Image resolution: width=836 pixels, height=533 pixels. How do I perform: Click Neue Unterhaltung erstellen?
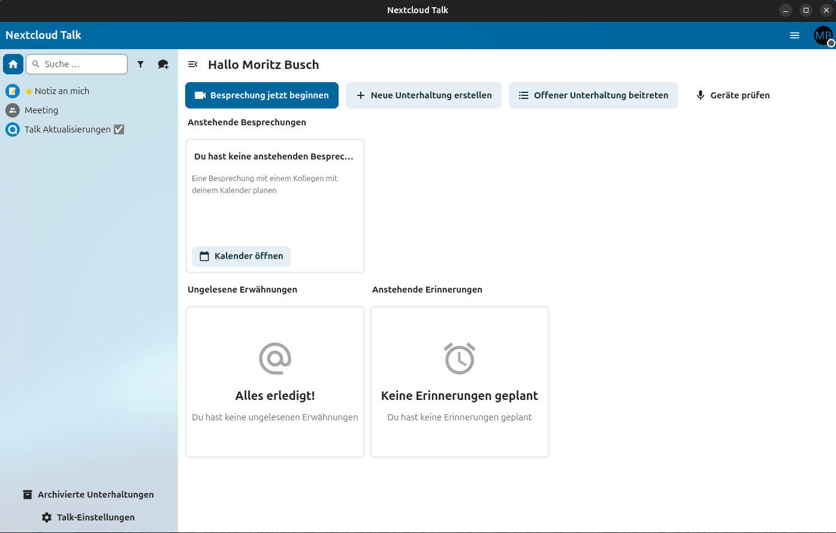pyautogui.click(x=424, y=95)
